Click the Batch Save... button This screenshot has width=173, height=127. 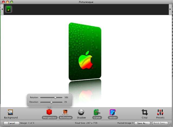click(x=160, y=123)
